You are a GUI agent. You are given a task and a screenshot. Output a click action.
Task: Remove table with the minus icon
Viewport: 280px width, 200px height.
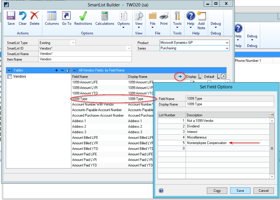[x=62, y=70]
